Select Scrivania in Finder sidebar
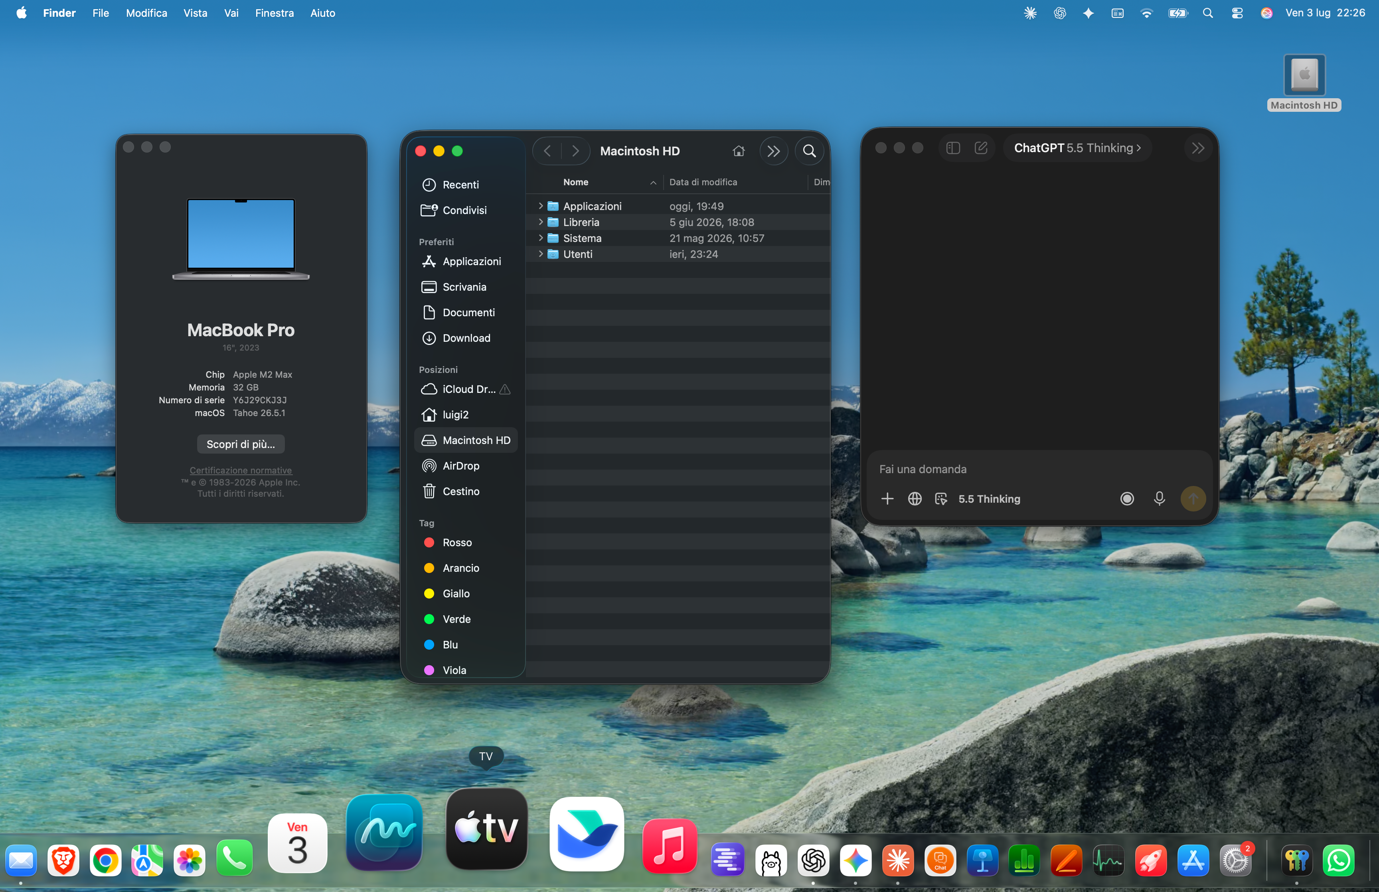 (466, 287)
